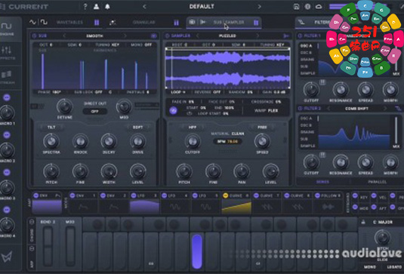The height and width of the screenshot is (274, 404).
Task: Toggle the SAMPLER power button
Action: point(167,35)
